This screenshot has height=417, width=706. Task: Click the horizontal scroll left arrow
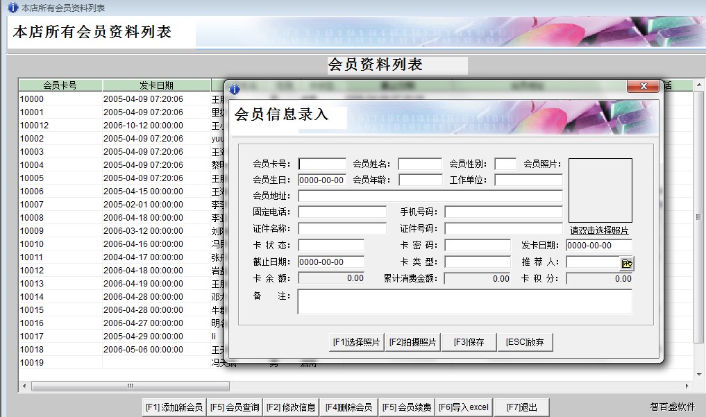24,386
